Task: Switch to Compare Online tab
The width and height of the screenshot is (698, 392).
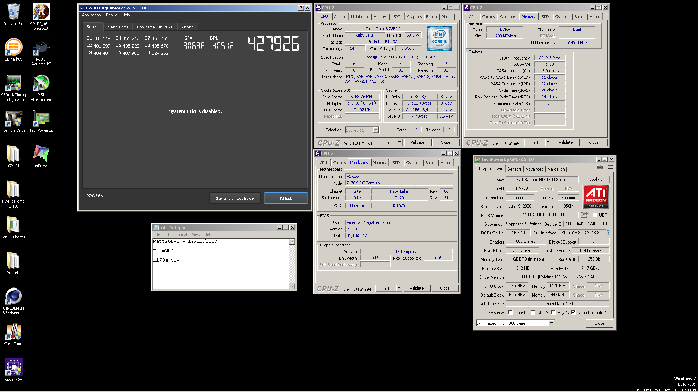Action: 155,27
